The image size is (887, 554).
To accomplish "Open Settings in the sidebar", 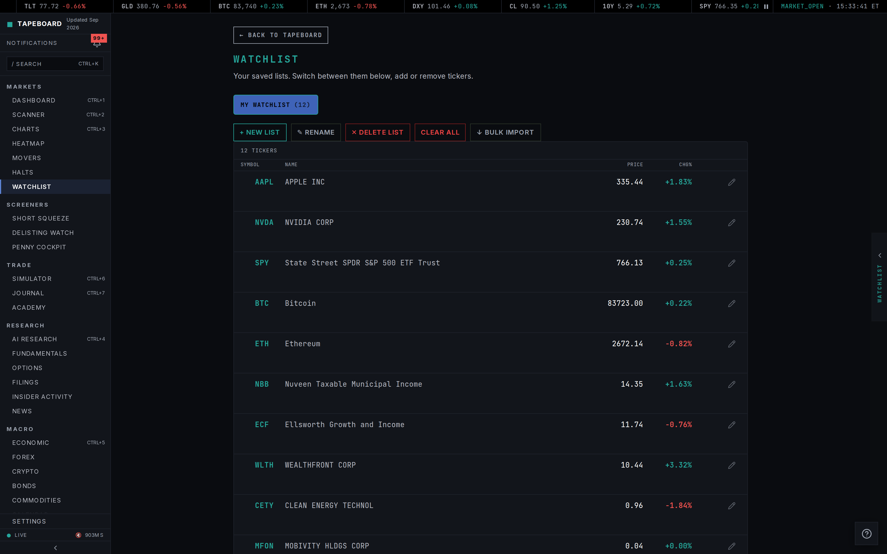I will pos(55,521).
